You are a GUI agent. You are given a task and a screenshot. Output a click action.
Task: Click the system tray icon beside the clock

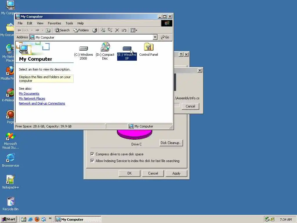(272, 220)
